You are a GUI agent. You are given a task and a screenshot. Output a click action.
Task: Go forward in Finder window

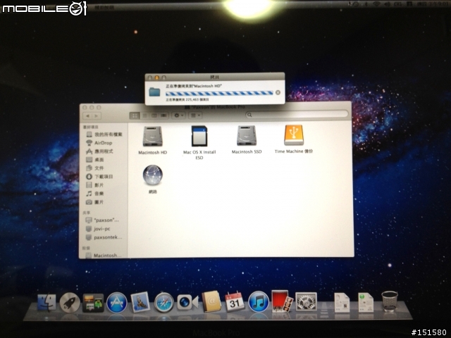[x=97, y=115]
